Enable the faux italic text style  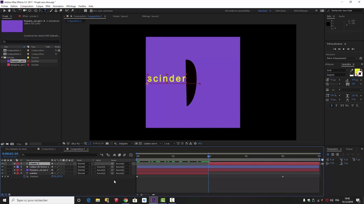336,106
